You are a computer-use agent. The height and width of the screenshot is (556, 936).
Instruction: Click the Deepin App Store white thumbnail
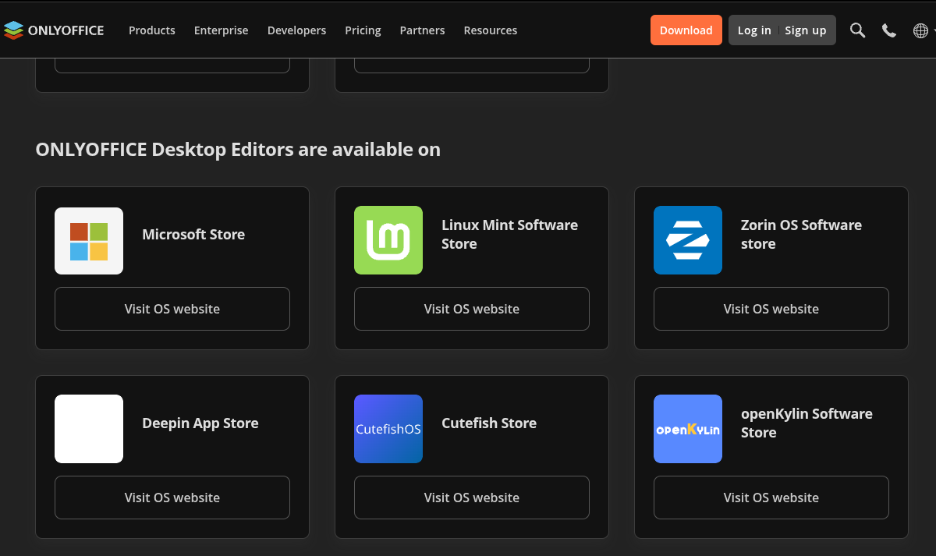click(x=89, y=429)
